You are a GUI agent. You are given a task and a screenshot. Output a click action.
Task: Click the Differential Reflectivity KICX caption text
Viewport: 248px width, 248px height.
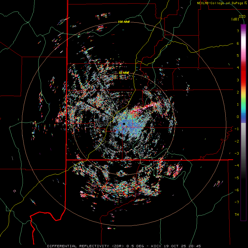coord(124,246)
